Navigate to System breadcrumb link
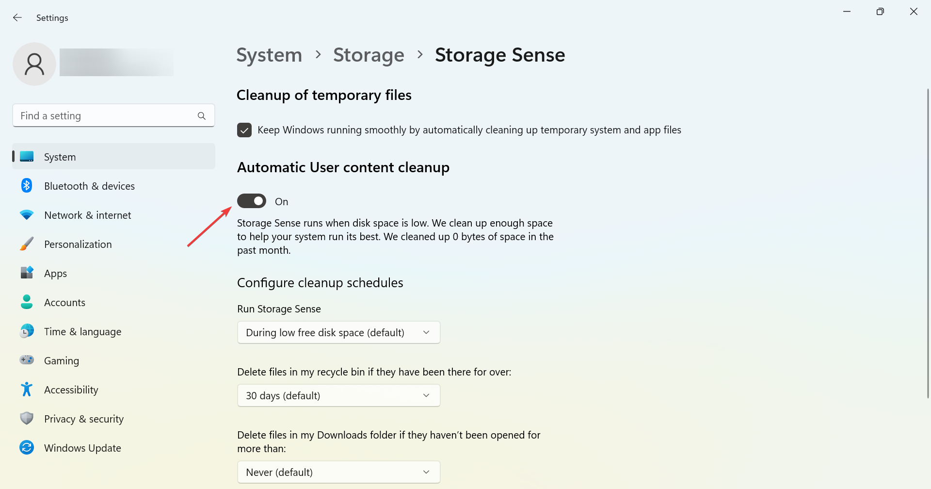The height and width of the screenshot is (489, 931). pyautogui.click(x=269, y=55)
